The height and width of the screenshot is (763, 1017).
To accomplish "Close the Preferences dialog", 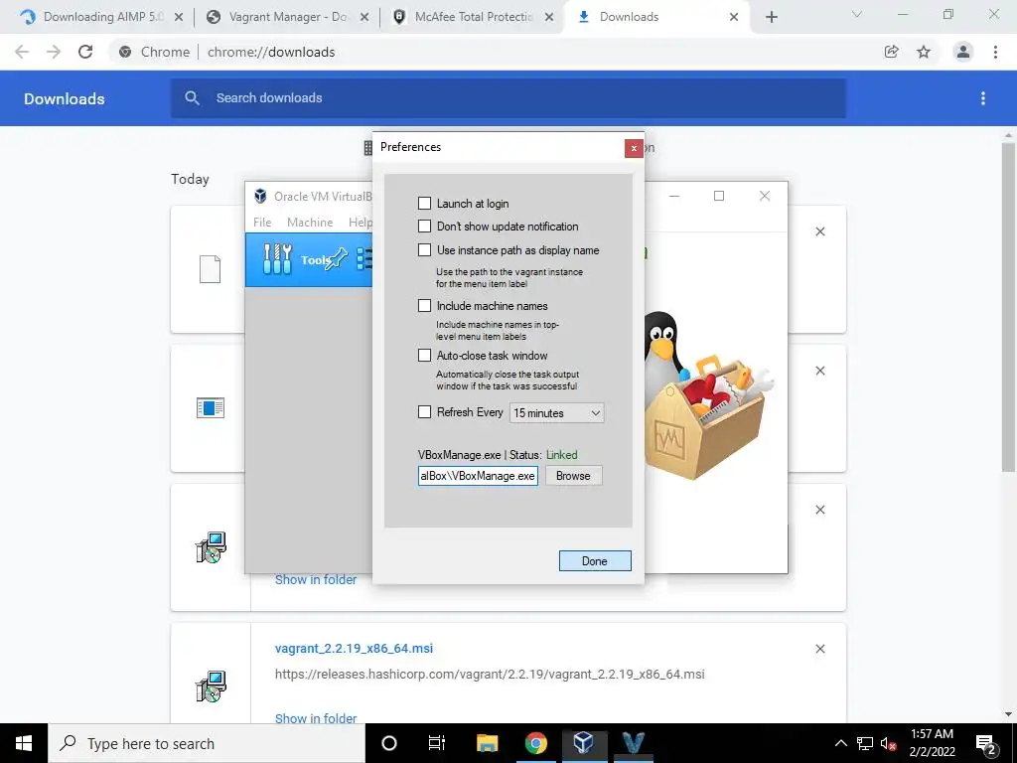I will click(x=634, y=148).
